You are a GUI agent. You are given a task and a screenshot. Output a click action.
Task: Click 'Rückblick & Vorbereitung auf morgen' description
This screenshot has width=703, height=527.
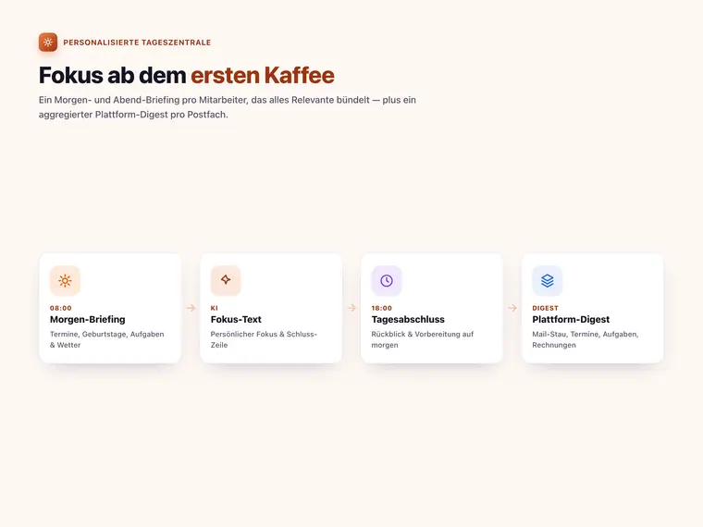[423, 339]
